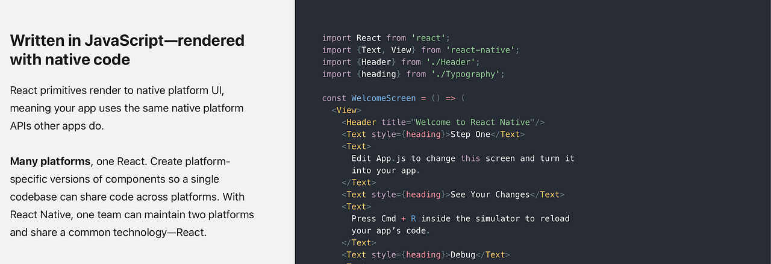Click the opening "<View>" tag line
Screen dimensions: 771x264
click(346, 110)
